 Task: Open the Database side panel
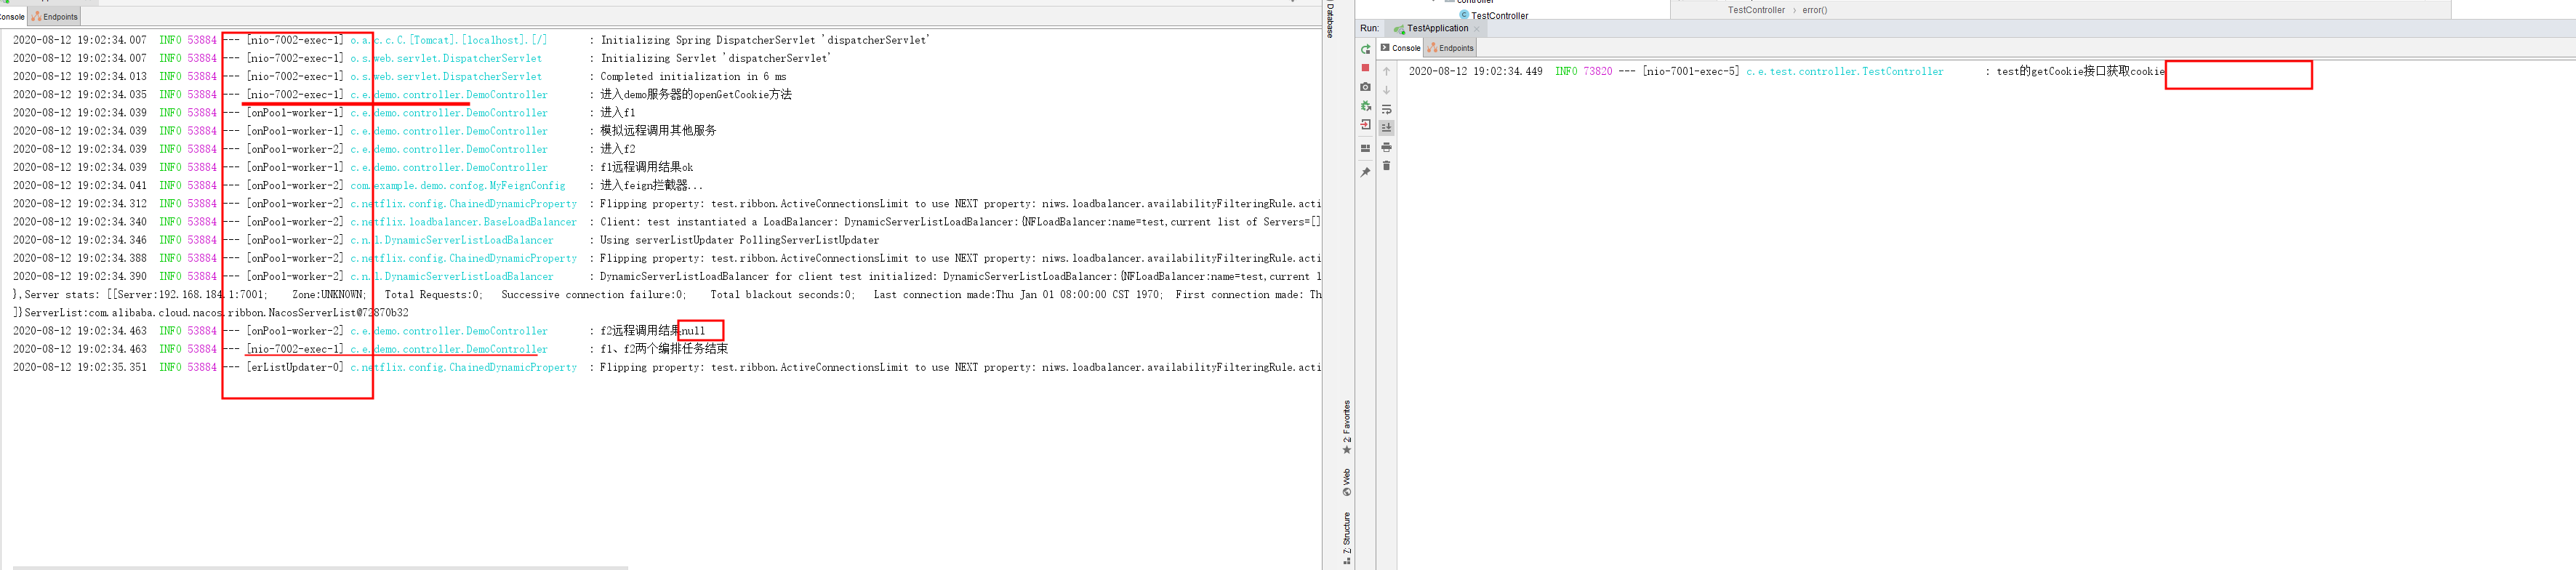[1331, 20]
